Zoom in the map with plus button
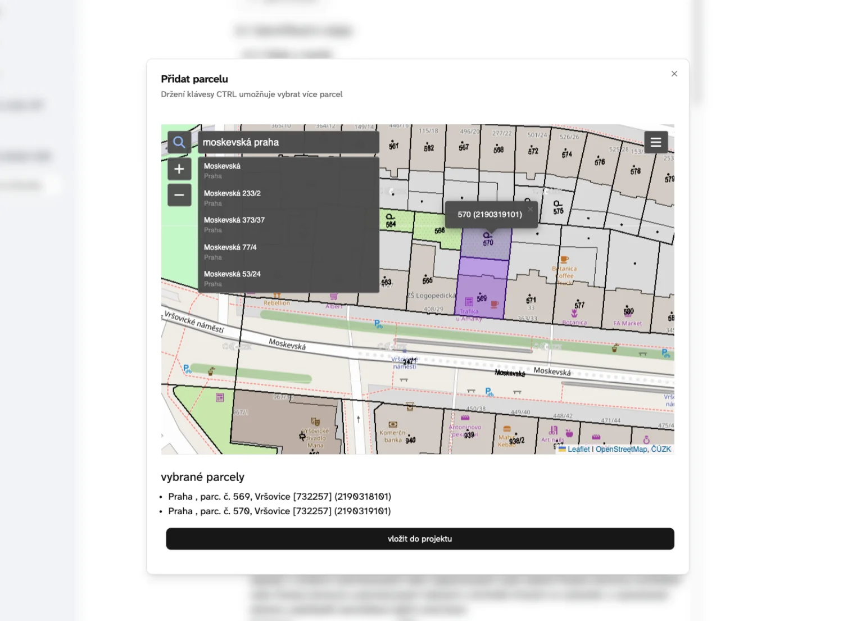Image resolution: width=843 pixels, height=621 pixels. [179, 169]
